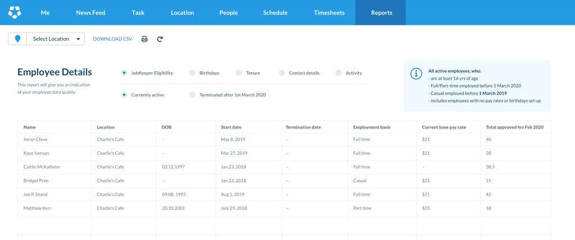Click the location pin icon
Screen dimensions: 575x240
17,39
